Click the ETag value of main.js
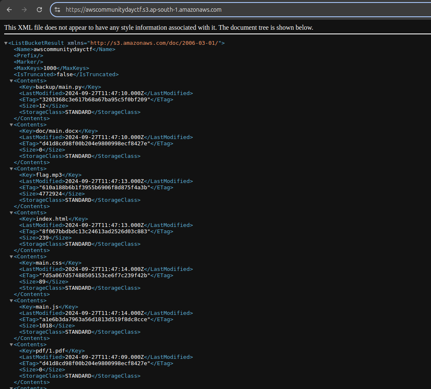Screen dimensions: 431x389 click(x=94, y=319)
